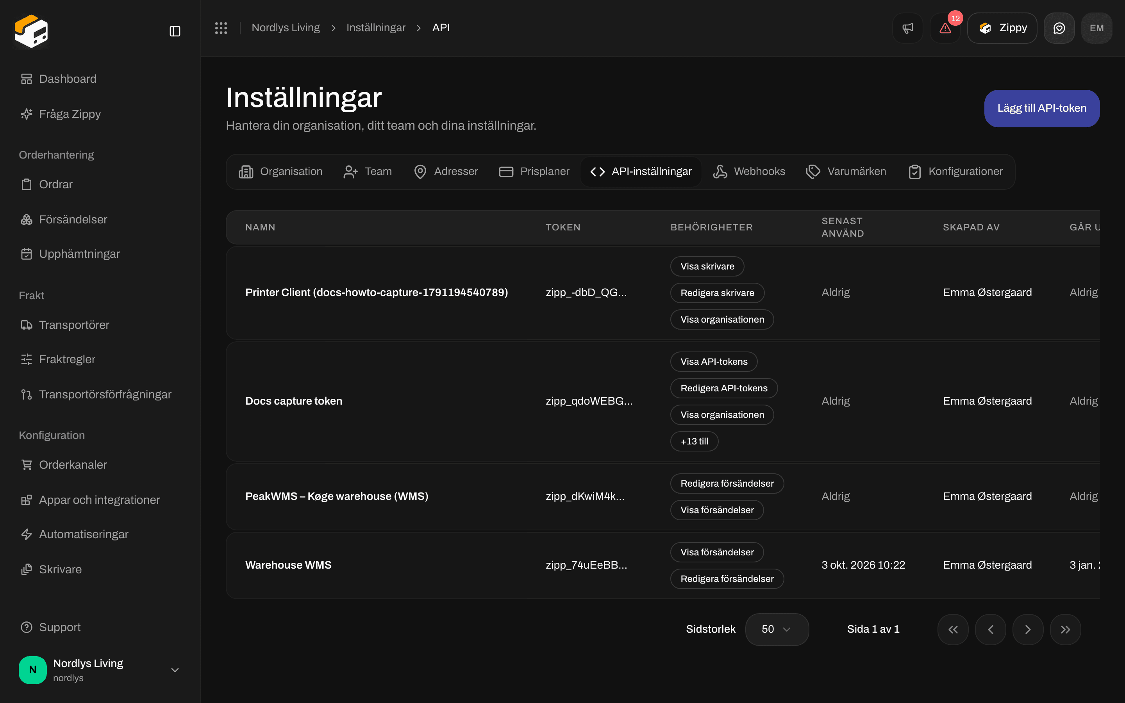Open Transportörsförfrågningar in the sidebar
1125x703 pixels.
click(x=96, y=394)
